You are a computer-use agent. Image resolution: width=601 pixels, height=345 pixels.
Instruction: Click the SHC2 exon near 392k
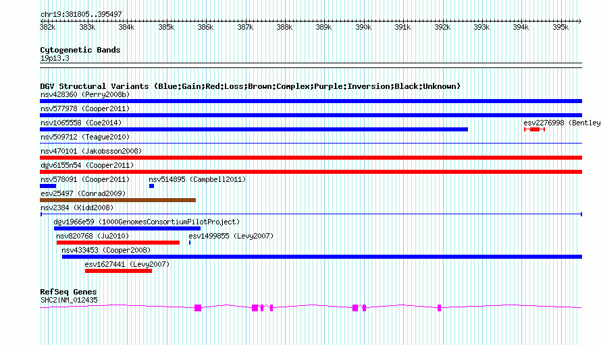[439, 308]
